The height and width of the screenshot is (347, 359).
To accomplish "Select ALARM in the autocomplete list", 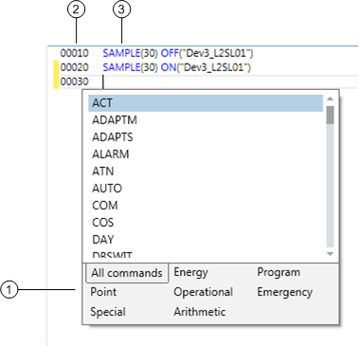I will click(206, 155).
